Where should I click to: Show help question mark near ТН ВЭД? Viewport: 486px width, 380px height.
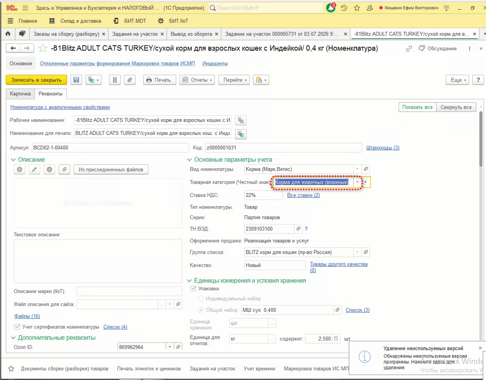(x=306, y=229)
